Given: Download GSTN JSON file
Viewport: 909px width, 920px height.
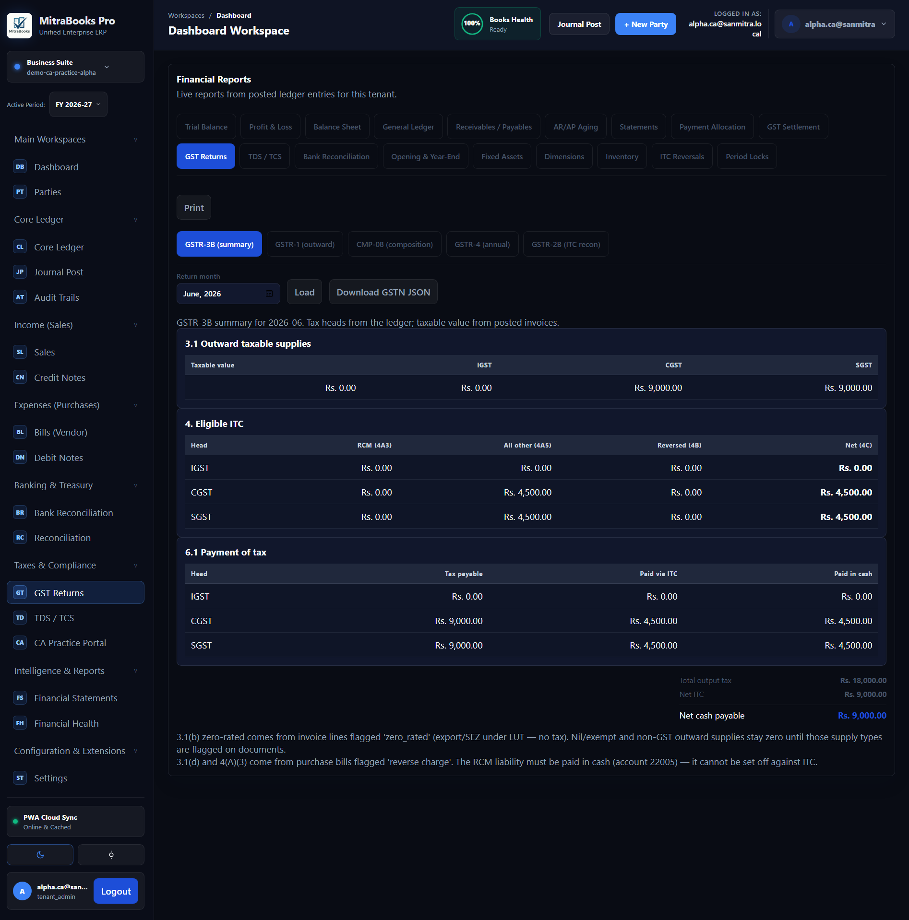Looking at the screenshot, I should pos(383,292).
